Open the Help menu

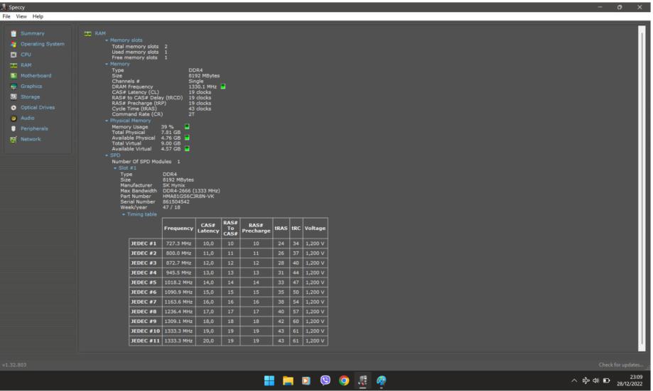click(38, 16)
